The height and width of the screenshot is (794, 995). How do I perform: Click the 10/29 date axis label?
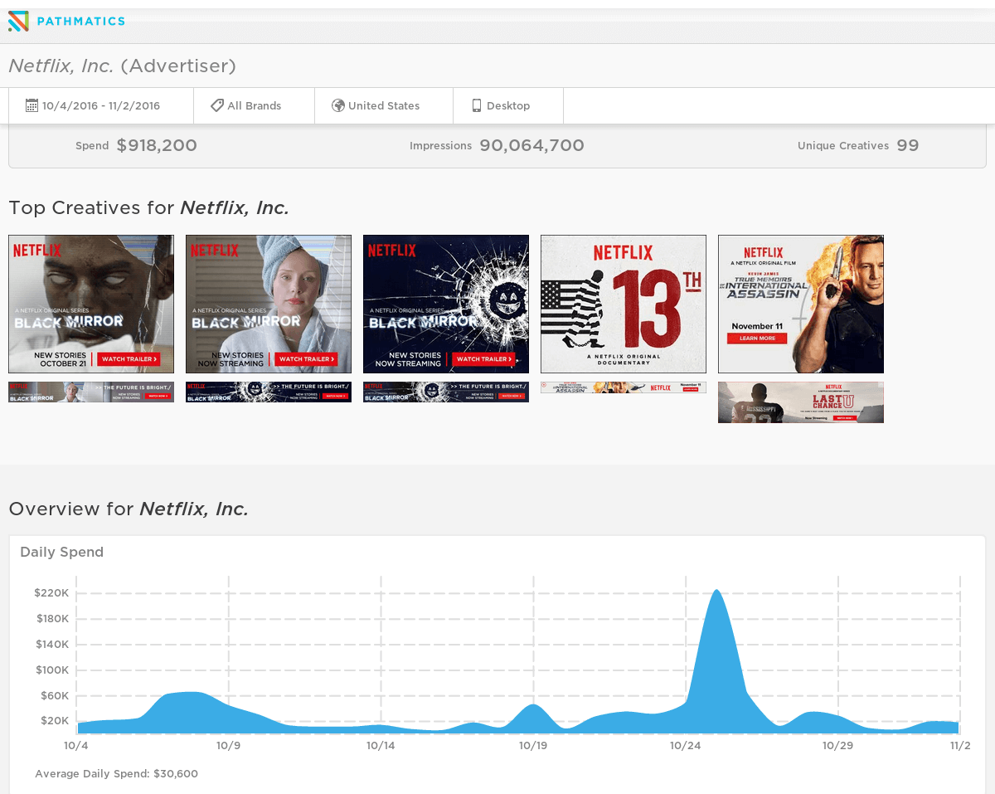coord(838,745)
